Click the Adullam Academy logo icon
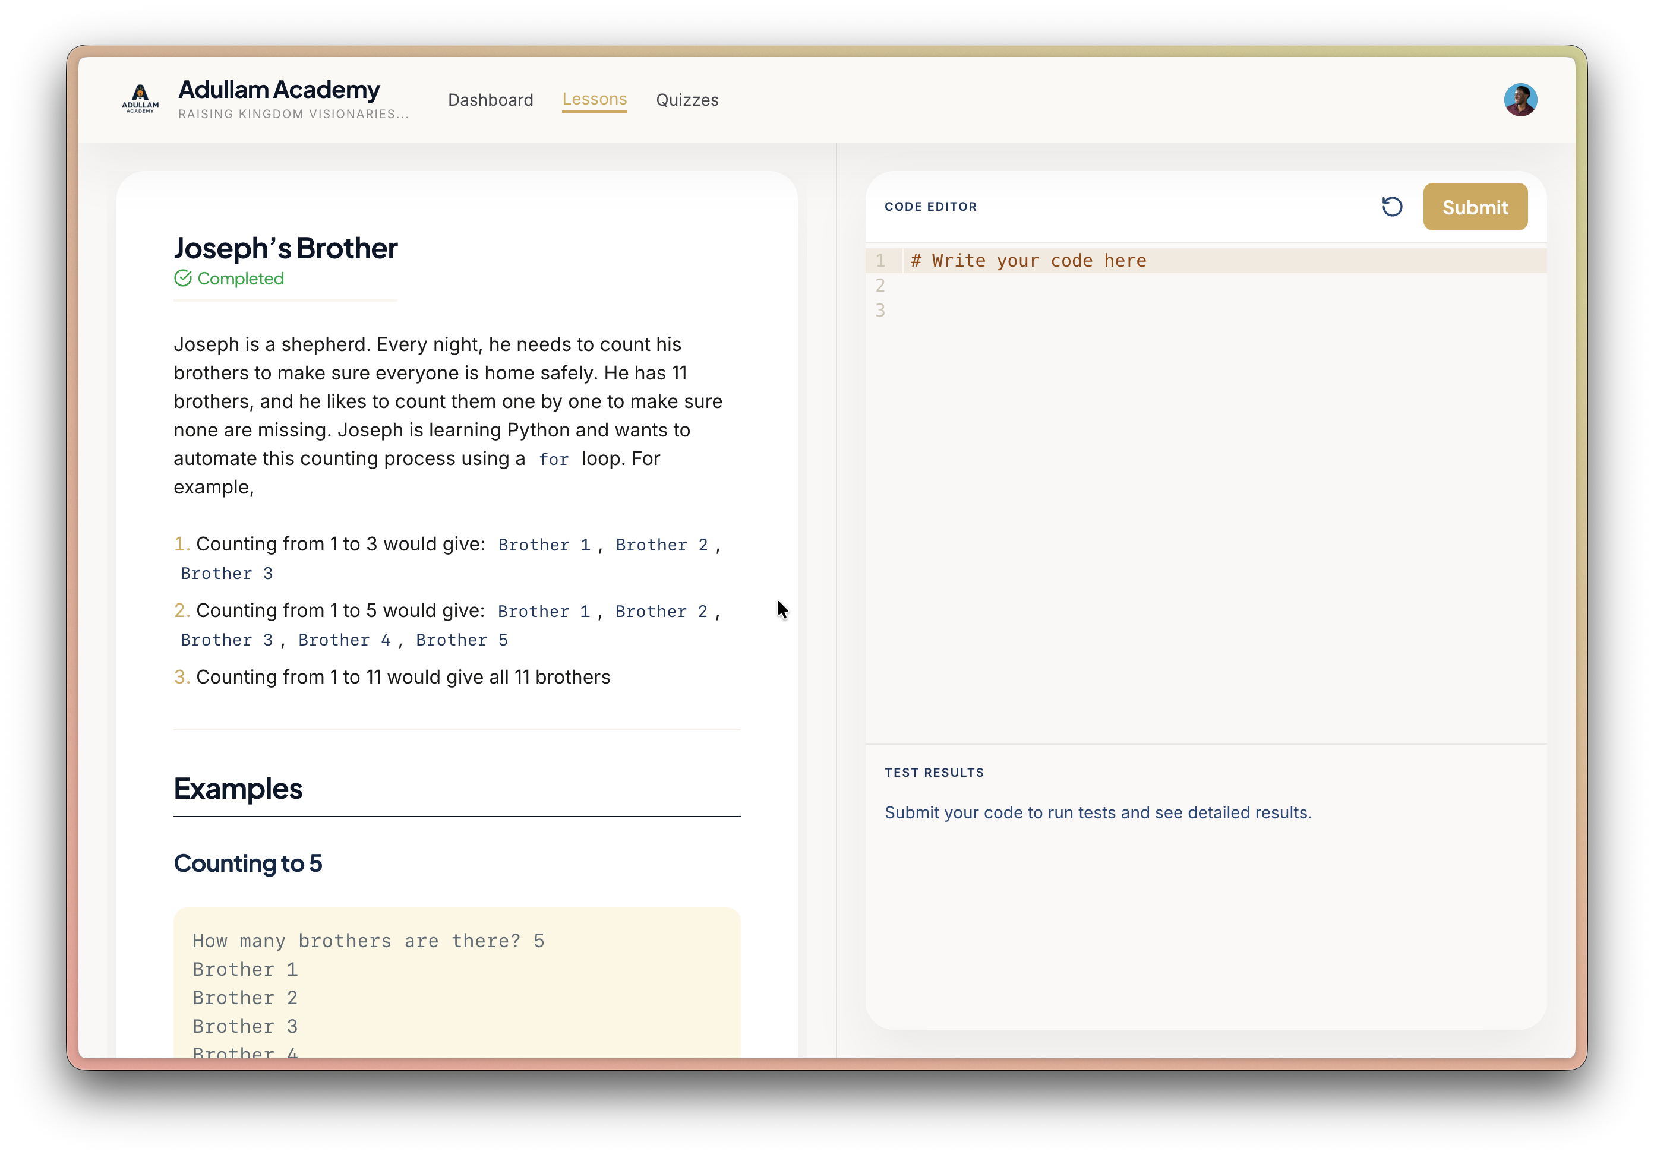This screenshot has height=1158, width=1654. (x=140, y=99)
